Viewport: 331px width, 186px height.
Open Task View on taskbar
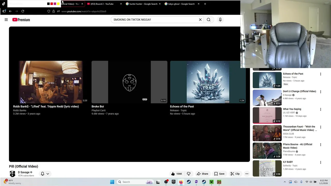158,182
